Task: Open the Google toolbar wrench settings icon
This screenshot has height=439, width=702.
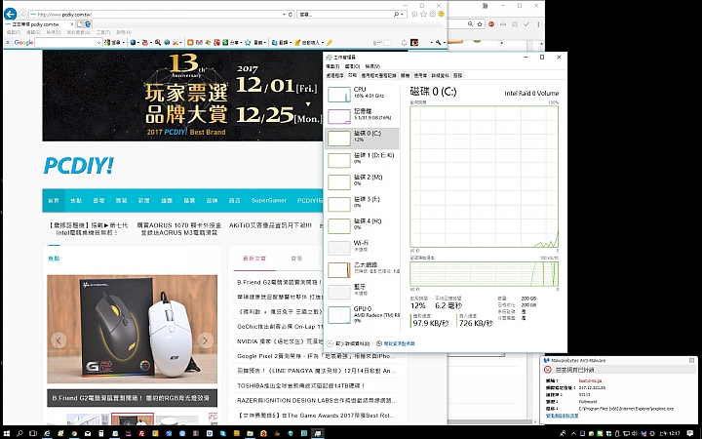Action: (x=439, y=43)
